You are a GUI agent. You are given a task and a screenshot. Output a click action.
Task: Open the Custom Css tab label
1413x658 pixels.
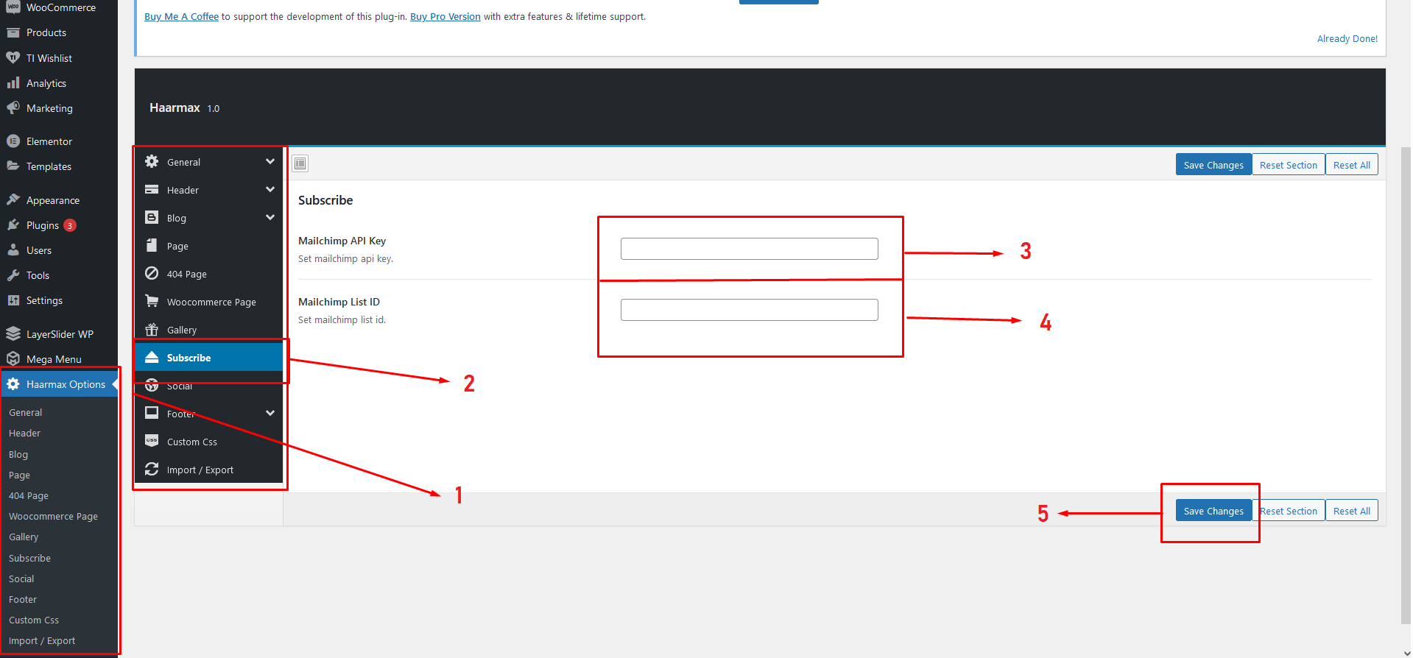point(192,442)
